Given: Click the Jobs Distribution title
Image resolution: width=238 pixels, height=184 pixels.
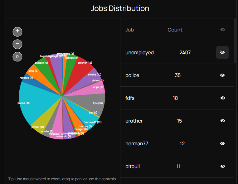Looking at the screenshot, I should (120, 8).
